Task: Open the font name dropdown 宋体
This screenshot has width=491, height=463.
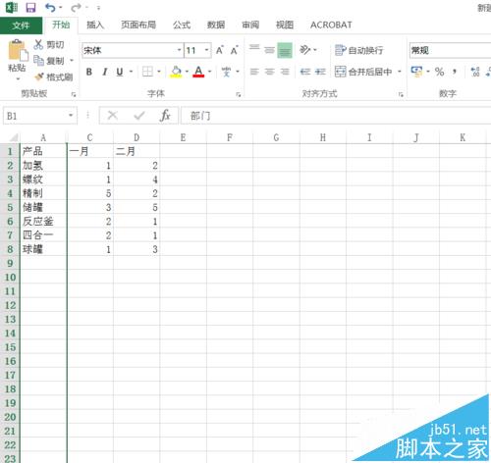Action: tap(179, 50)
